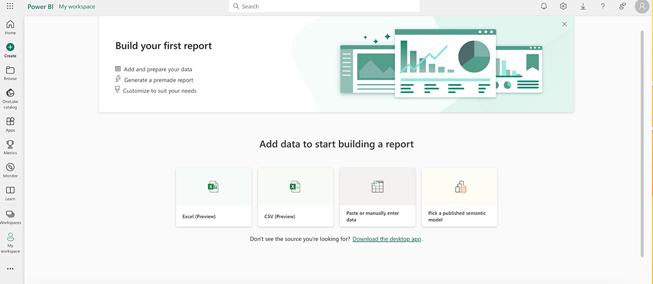
Task: Click the 'Customize to suit your needs' text
Action: (x=159, y=91)
